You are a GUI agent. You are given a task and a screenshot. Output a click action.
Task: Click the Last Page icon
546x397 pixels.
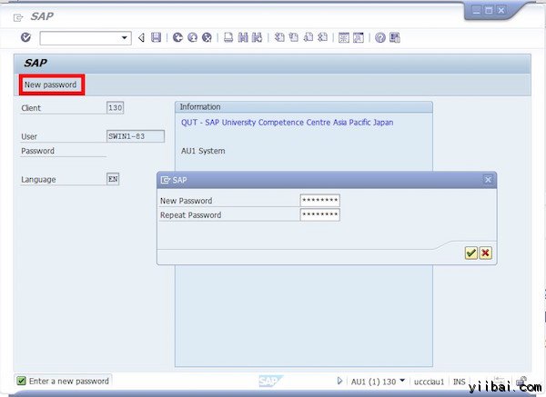coord(323,37)
